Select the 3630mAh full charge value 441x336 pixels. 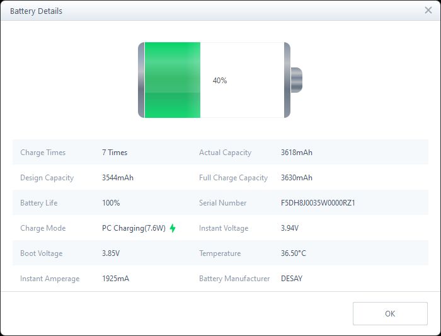point(297,178)
